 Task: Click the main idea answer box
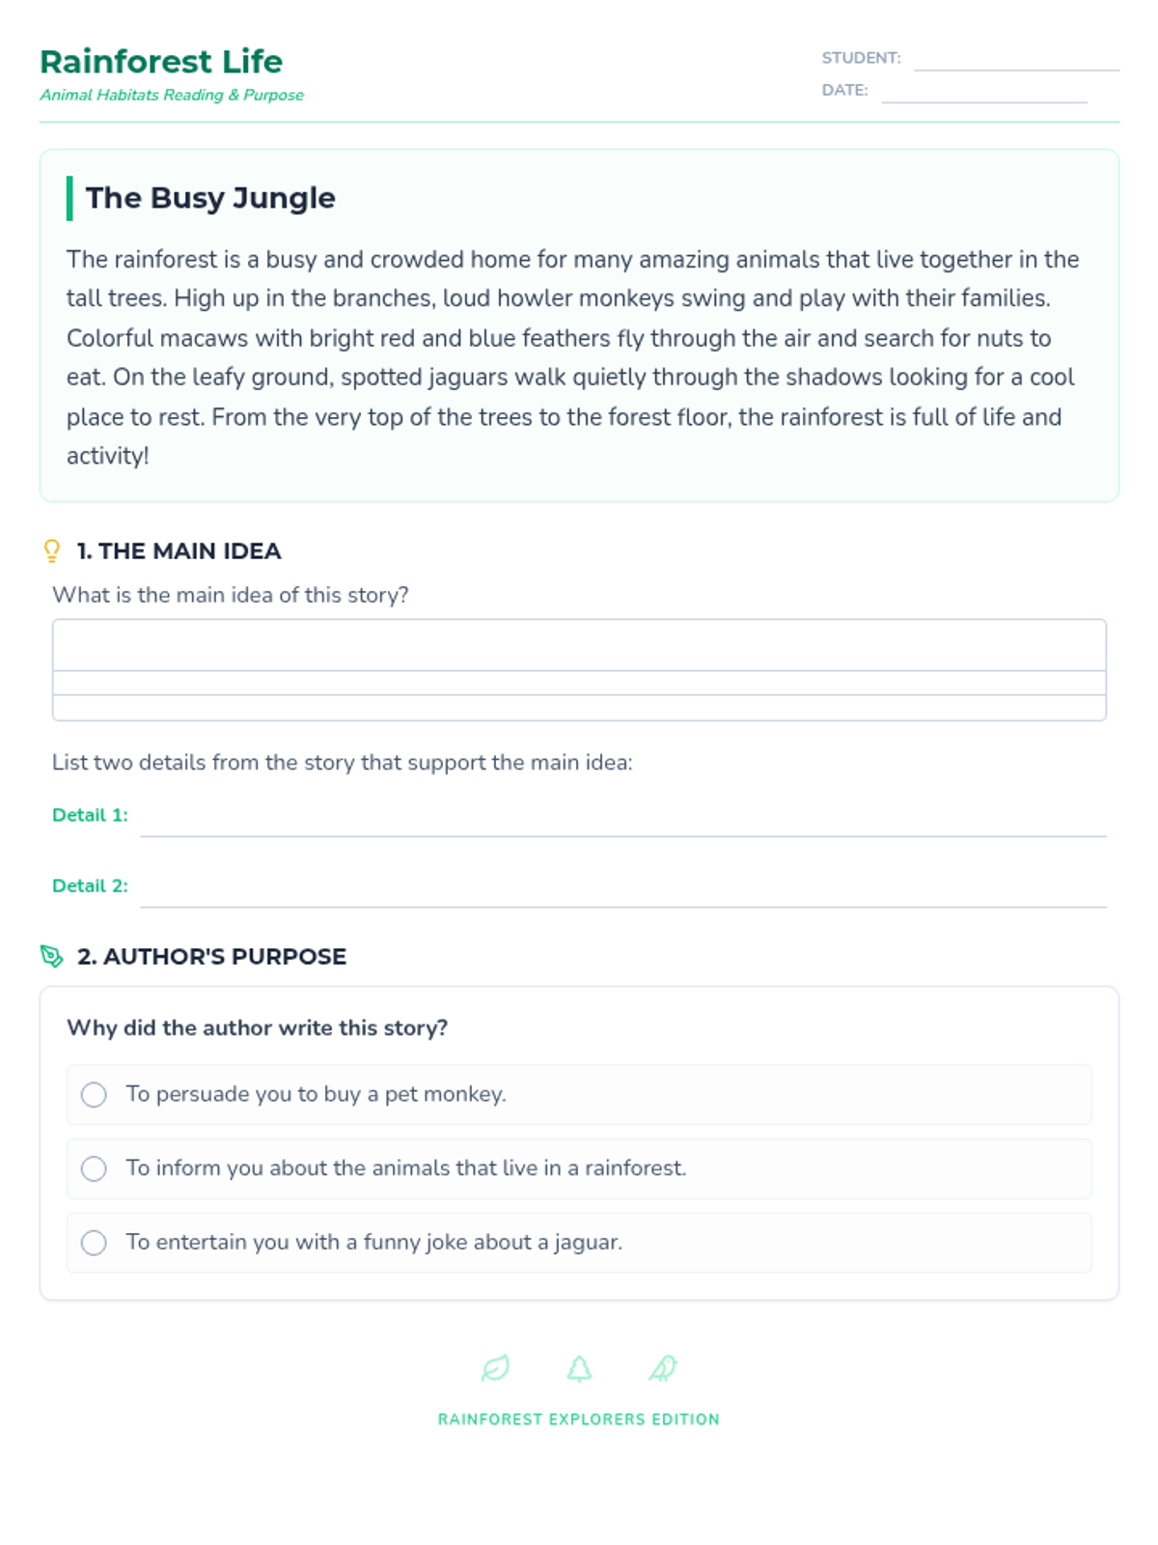579,669
